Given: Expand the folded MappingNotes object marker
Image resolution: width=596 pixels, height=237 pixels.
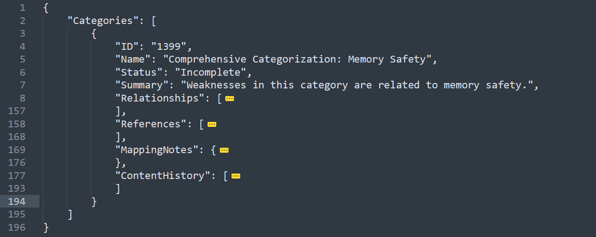Looking at the screenshot, I should point(224,150).
